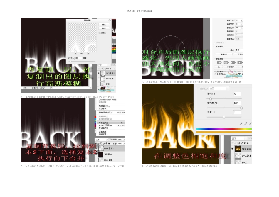Select black 背景 副本 layer thumbnail
279x197 pixels.
101,154
